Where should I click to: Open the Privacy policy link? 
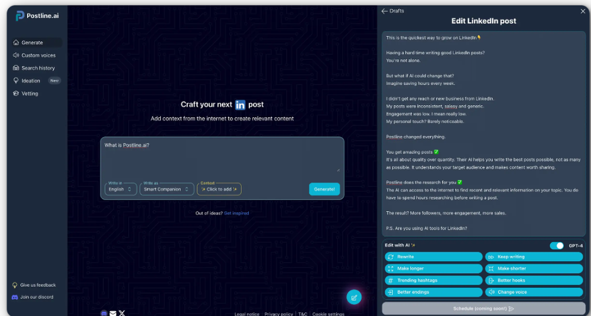point(278,314)
